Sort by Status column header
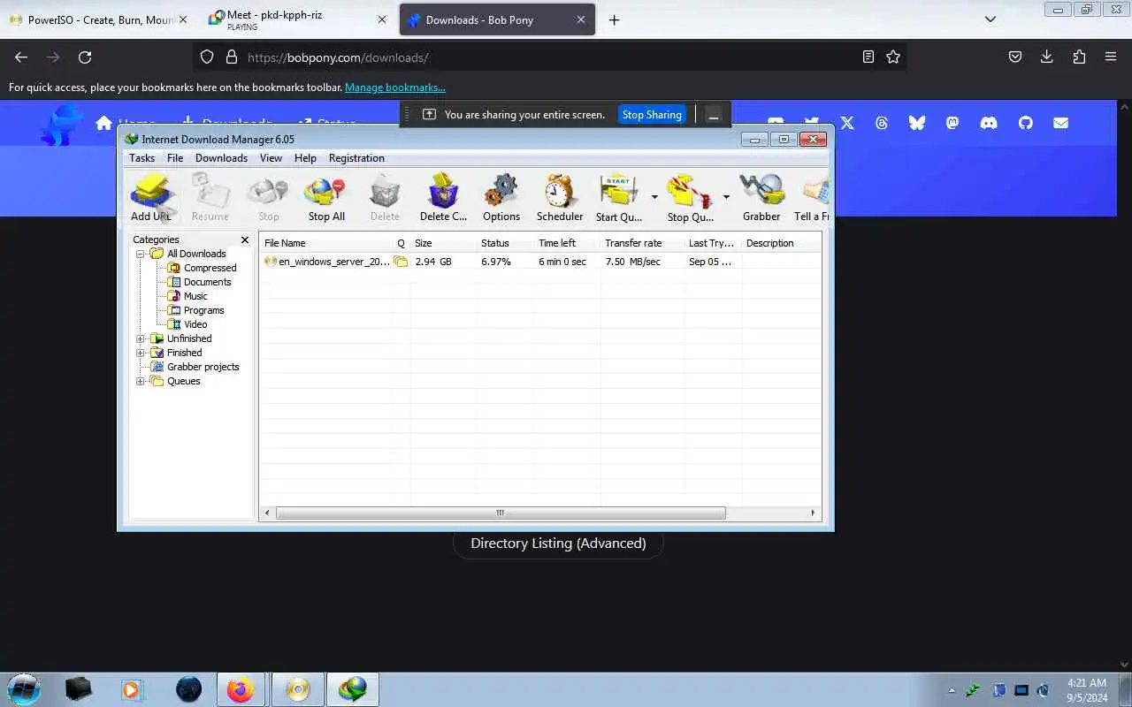 504,243
